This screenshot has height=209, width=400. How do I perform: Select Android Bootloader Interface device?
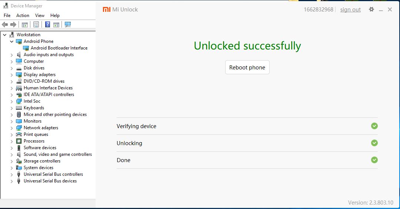[59, 48]
